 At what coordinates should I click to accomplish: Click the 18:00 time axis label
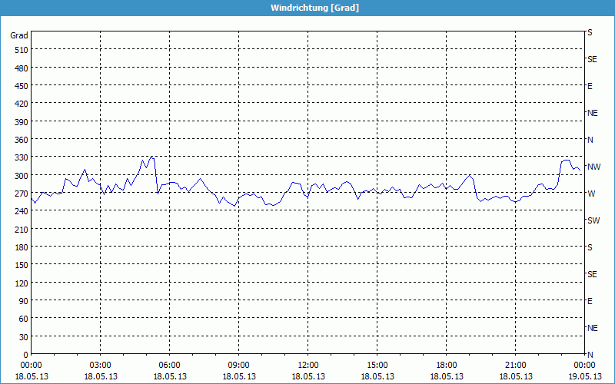point(446,365)
